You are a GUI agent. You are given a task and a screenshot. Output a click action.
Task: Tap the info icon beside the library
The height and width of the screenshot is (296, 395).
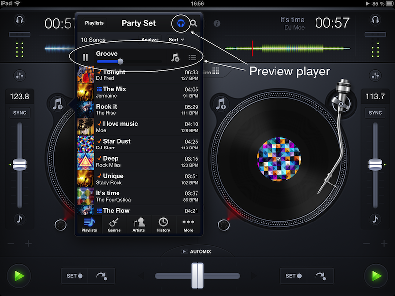click(217, 23)
